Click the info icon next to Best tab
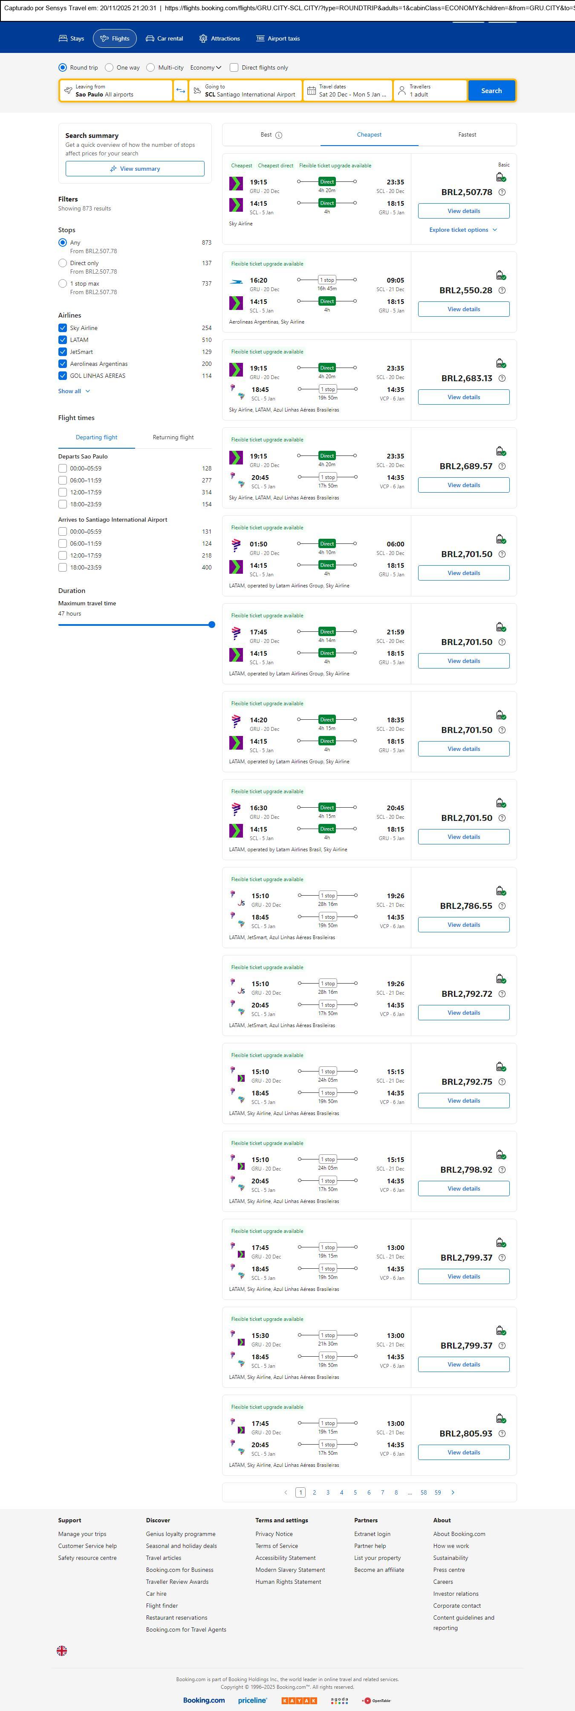This screenshot has height=1711, width=575. coord(278,135)
